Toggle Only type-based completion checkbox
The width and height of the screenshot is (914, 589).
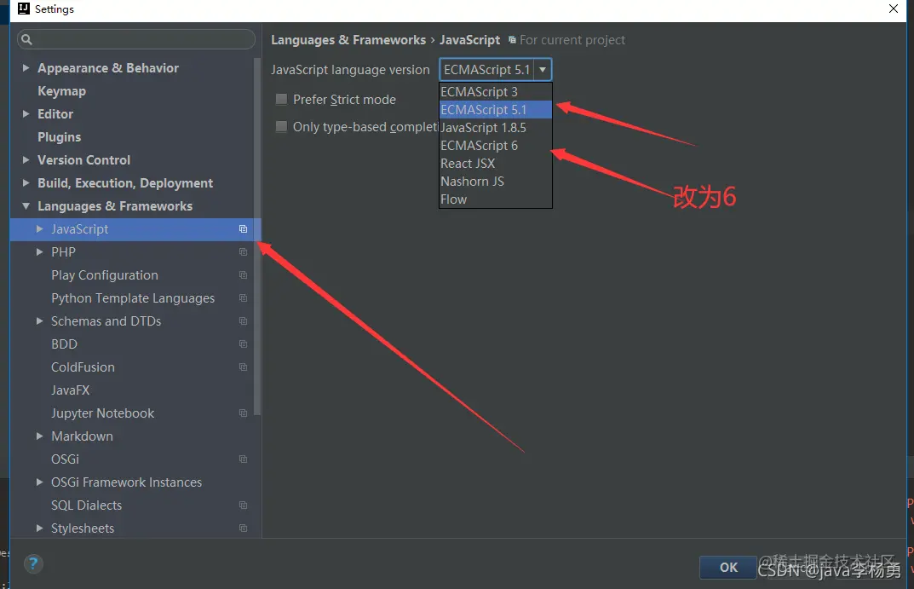pyautogui.click(x=281, y=126)
